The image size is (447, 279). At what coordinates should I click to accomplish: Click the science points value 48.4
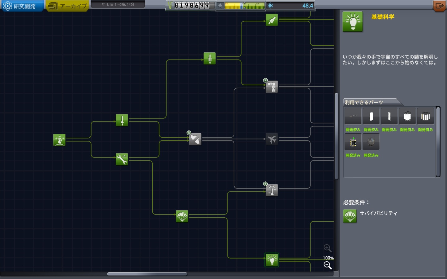point(308,6)
